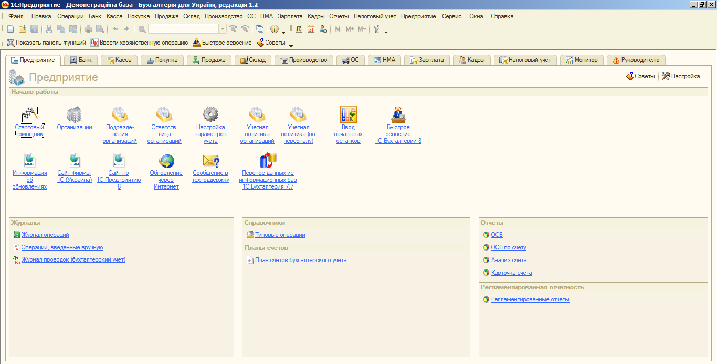Image resolution: width=717 pixels, height=364 pixels.
Task: Click the Undo arrow toolbar icon
Action: [115, 29]
